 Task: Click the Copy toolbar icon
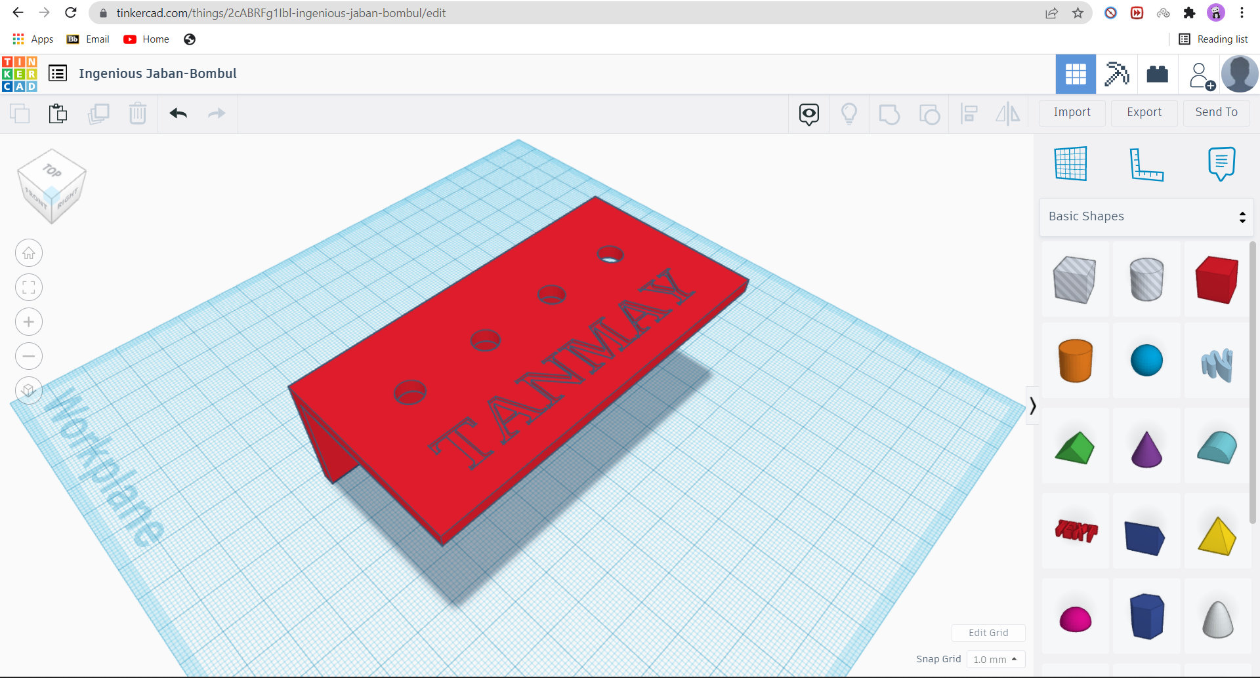[x=20, y=113]
